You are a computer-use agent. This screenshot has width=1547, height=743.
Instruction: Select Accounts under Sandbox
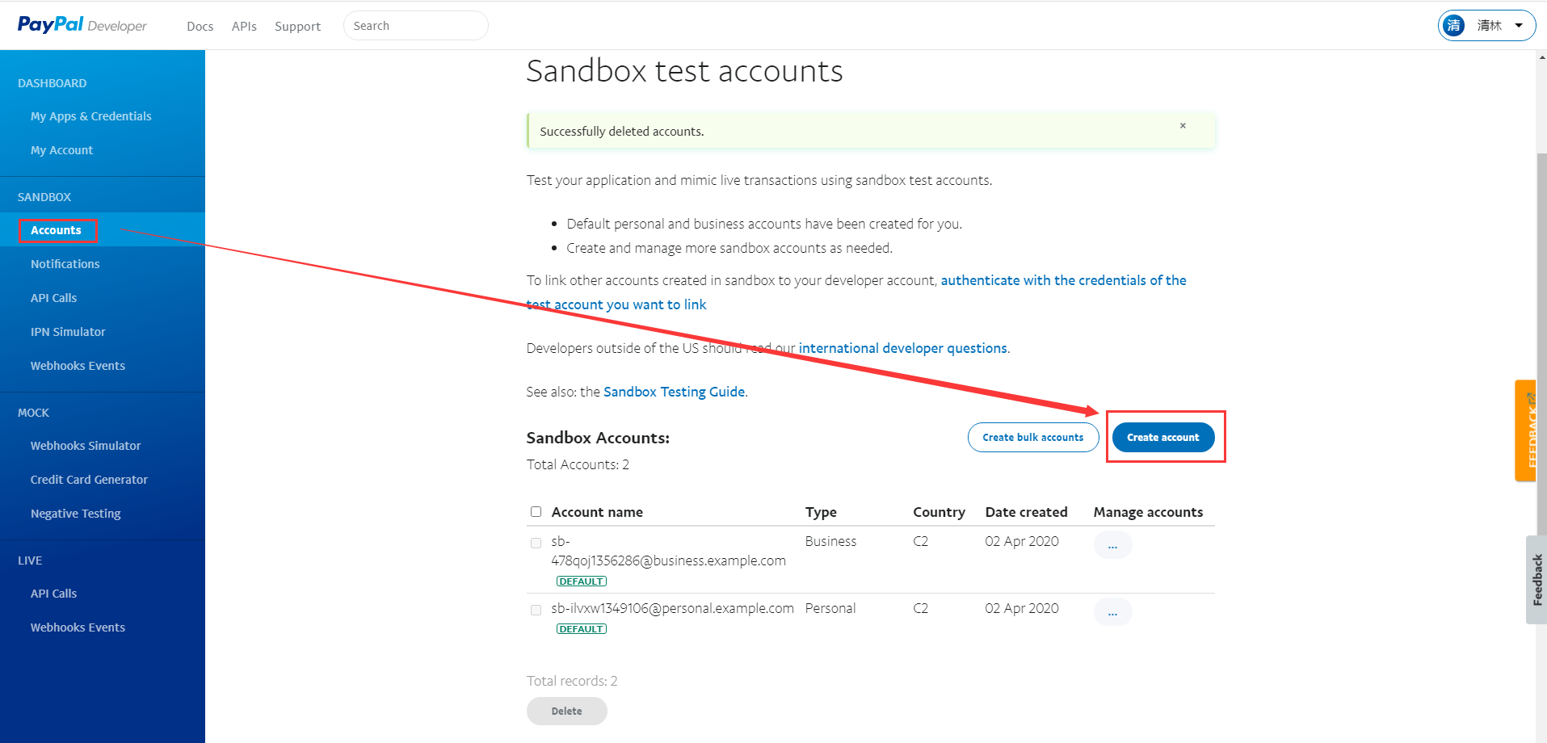point(57,230)
